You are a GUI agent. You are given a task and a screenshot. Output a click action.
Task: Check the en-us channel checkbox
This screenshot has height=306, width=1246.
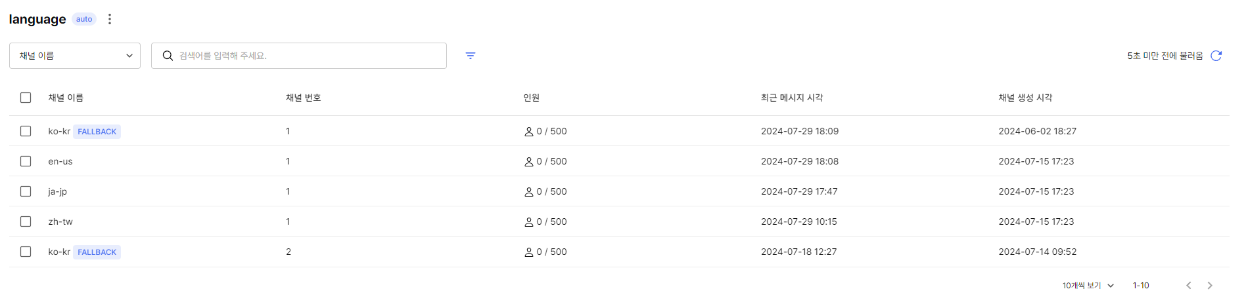(26, 161)
